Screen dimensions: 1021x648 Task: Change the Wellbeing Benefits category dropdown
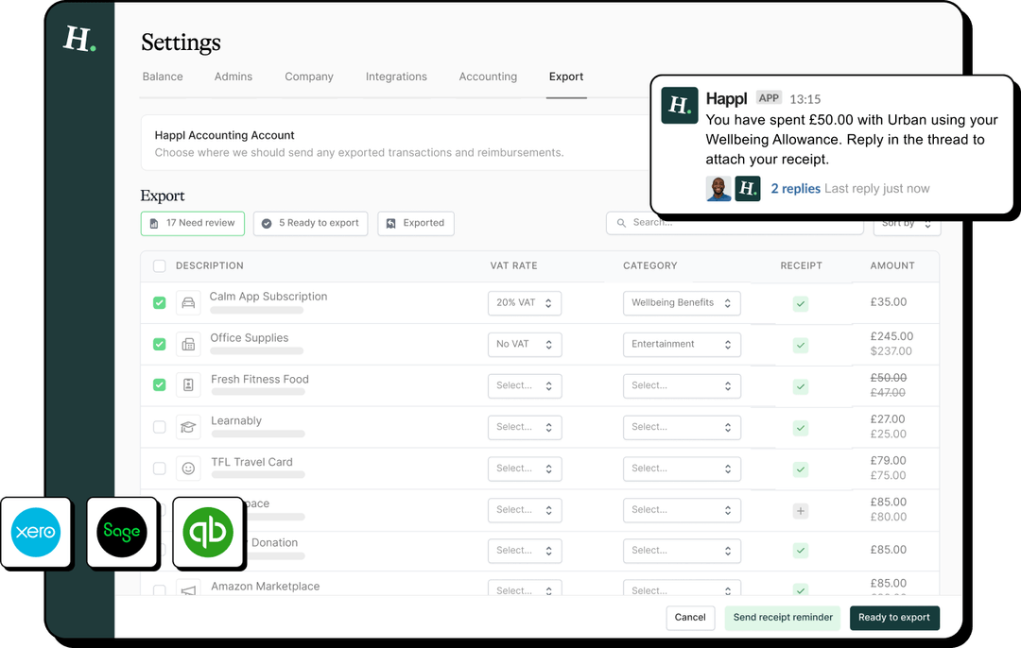[x=682, y=303]
